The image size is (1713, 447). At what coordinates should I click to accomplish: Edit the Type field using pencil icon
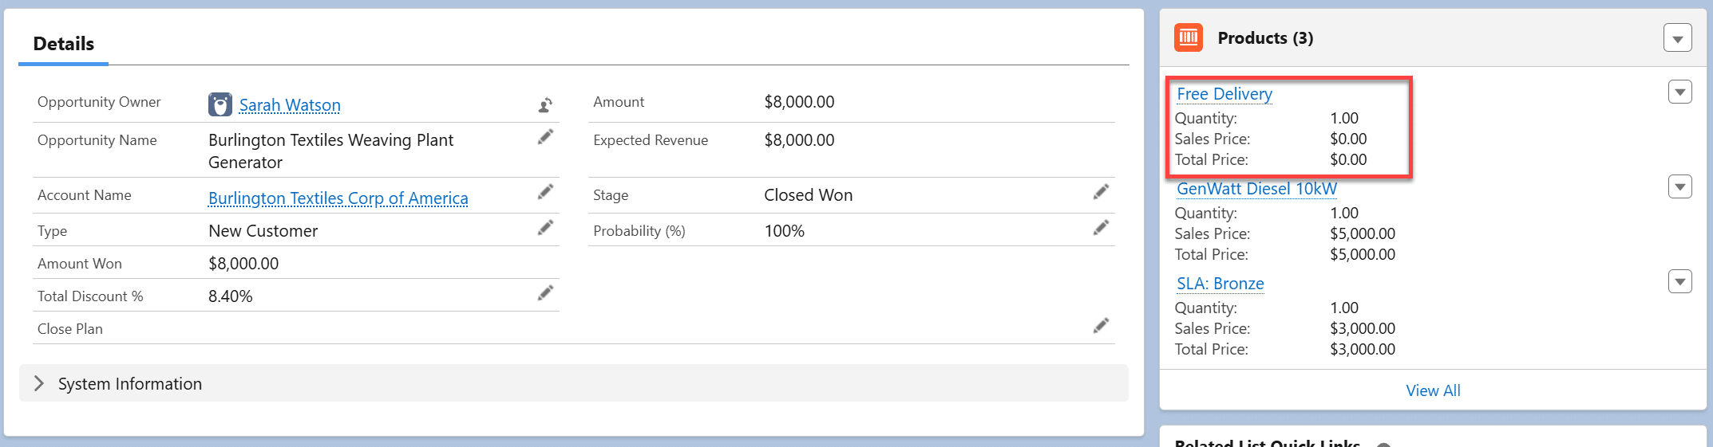click(x=545, y=228)
